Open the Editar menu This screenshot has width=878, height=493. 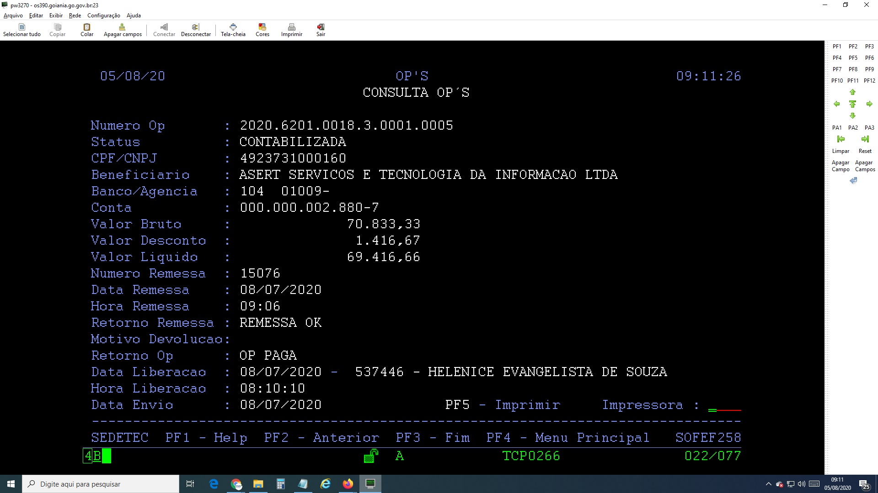click(x=36, y=16)
